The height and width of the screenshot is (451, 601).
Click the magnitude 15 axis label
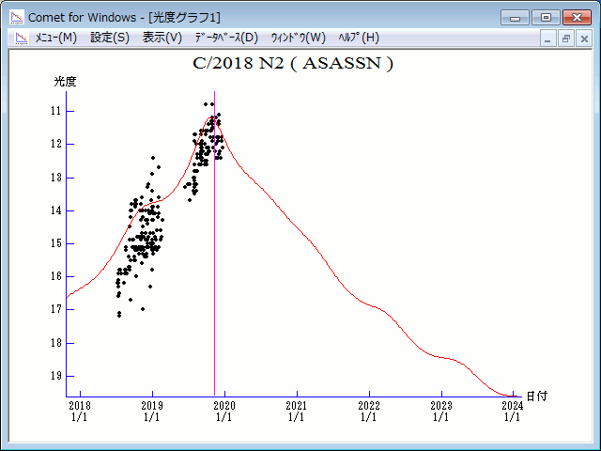tap(56, 243)
